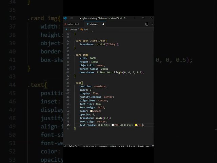Minimize the VS Code window
The width and height of the screenshot is (217, 163).
(x=135, y=18)
